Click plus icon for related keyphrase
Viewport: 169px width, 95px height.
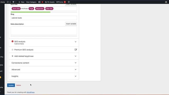(x=12, y=56)
